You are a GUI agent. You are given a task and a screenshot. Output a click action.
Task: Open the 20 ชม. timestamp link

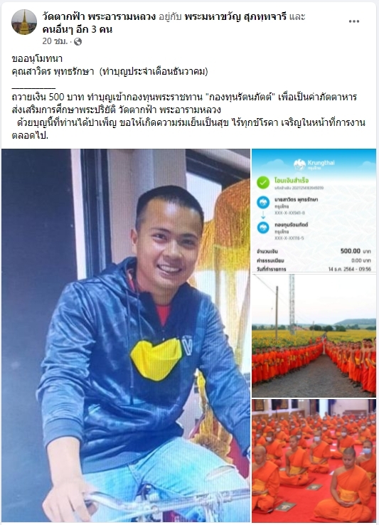(55, 41)
